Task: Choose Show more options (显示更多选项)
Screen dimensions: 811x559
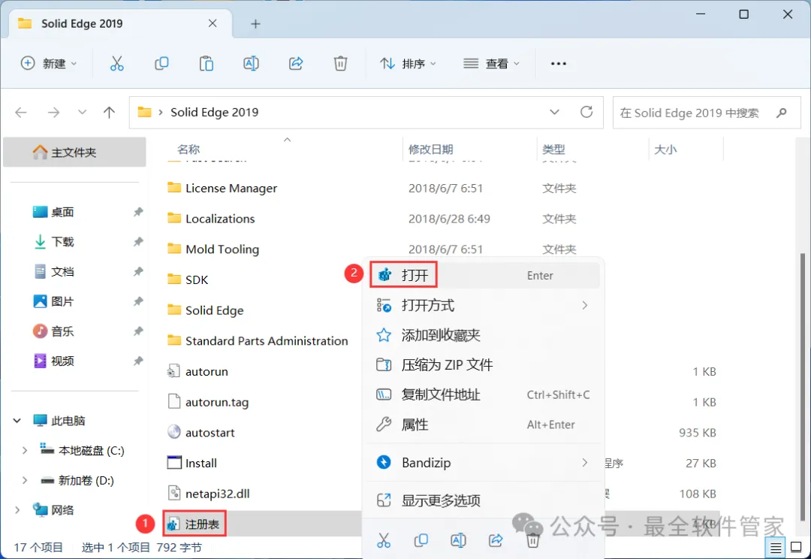Action: pos(483,500)
